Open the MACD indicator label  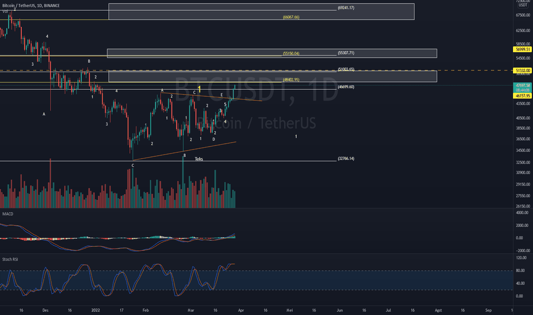click(8, 214)
